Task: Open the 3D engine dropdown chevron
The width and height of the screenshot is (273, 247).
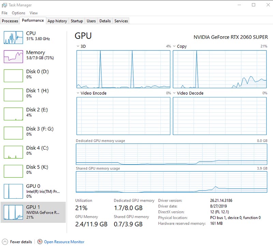Action: click(78, 46)
